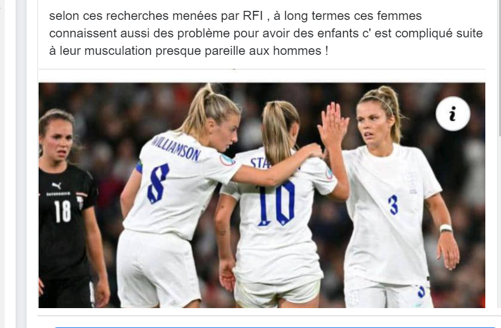Click the word 'RFI' in the post

(253, 16)
